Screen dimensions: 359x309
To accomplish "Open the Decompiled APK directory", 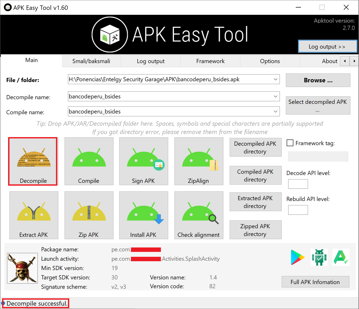I will point(255,147).
